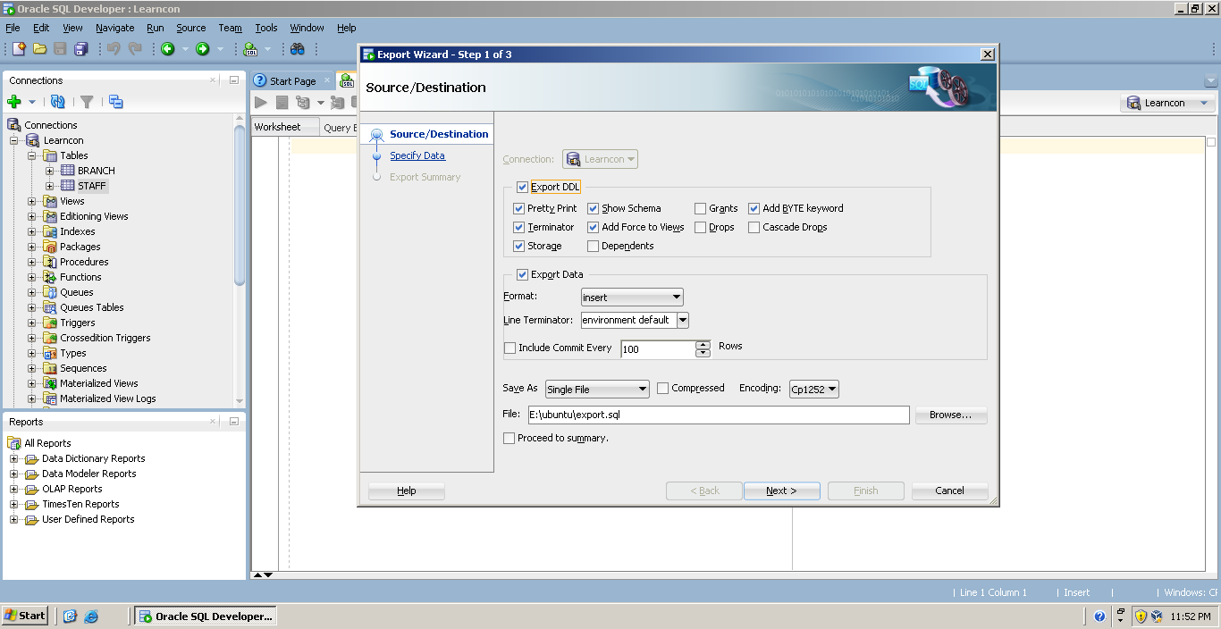
Task: Click the Run Script icon in worksheet toolbar
Action: click(x=282, y=103)
